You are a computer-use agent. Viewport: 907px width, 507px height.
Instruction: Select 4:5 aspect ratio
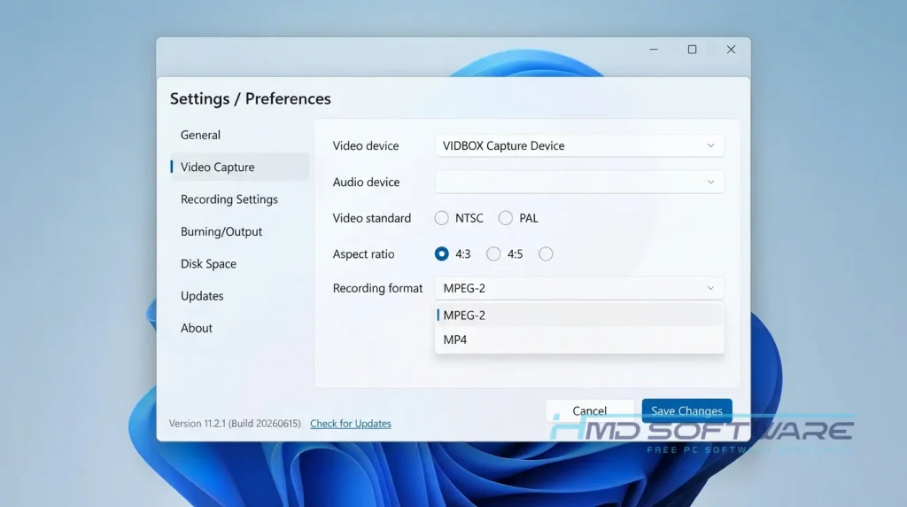coord(492,254)
